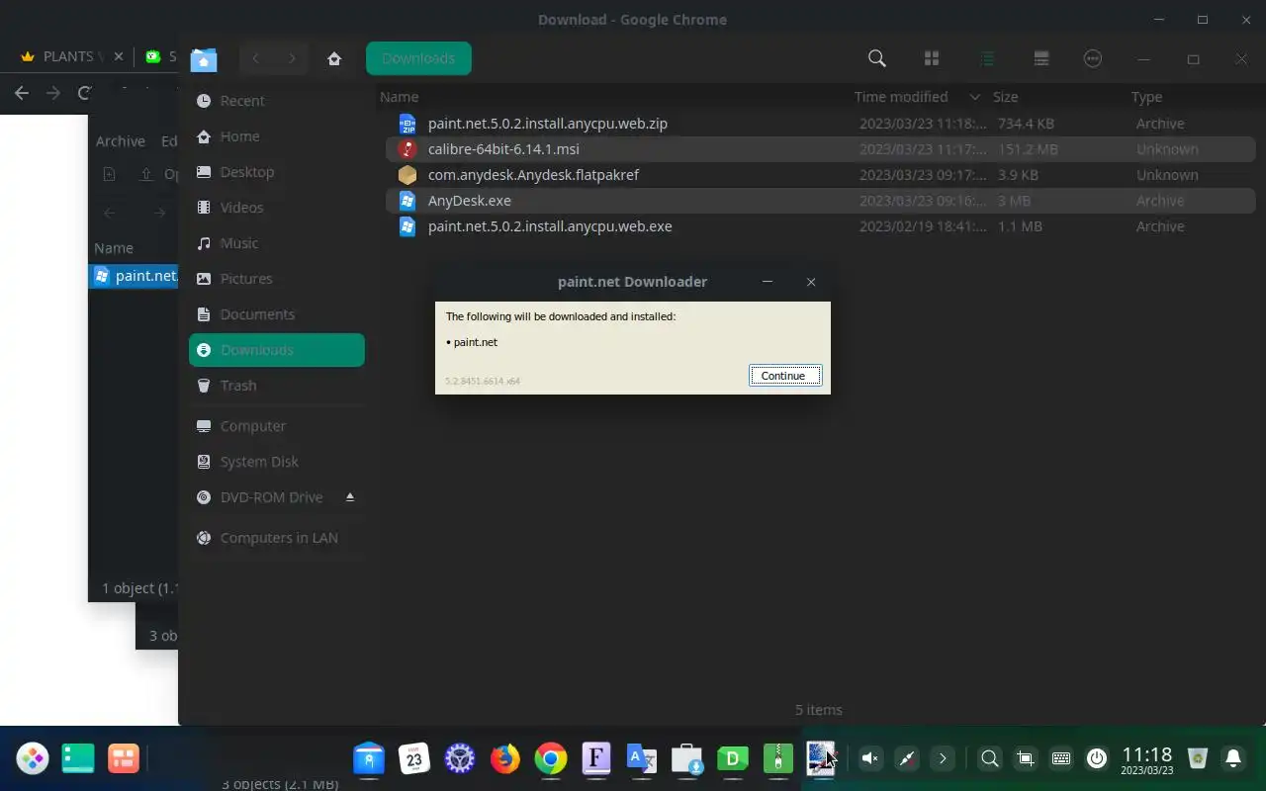Open the archive manager in dock
This screenshot has height=791, width=1266.
pos(778,758)
